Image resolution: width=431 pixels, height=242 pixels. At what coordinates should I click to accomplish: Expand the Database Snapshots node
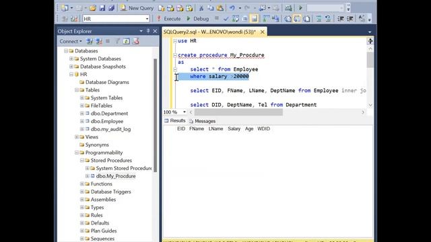[71, 67]
